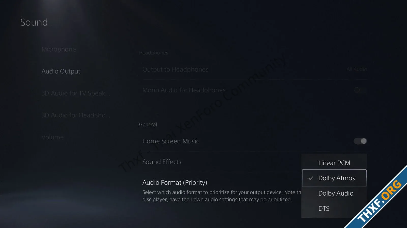This screenshot has width=407, height=228.
Task: Click the Headphones section header
Action: [x=154, y=53]
